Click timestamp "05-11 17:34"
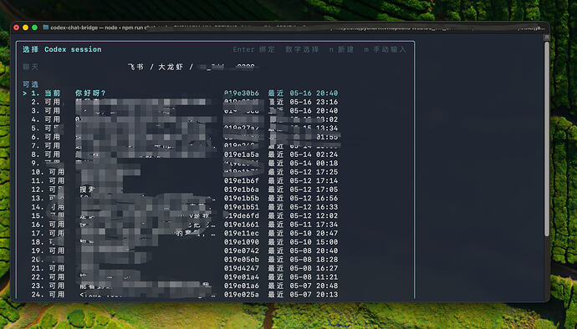The width and height of the screenshot is (577, 329). (314, 225)
